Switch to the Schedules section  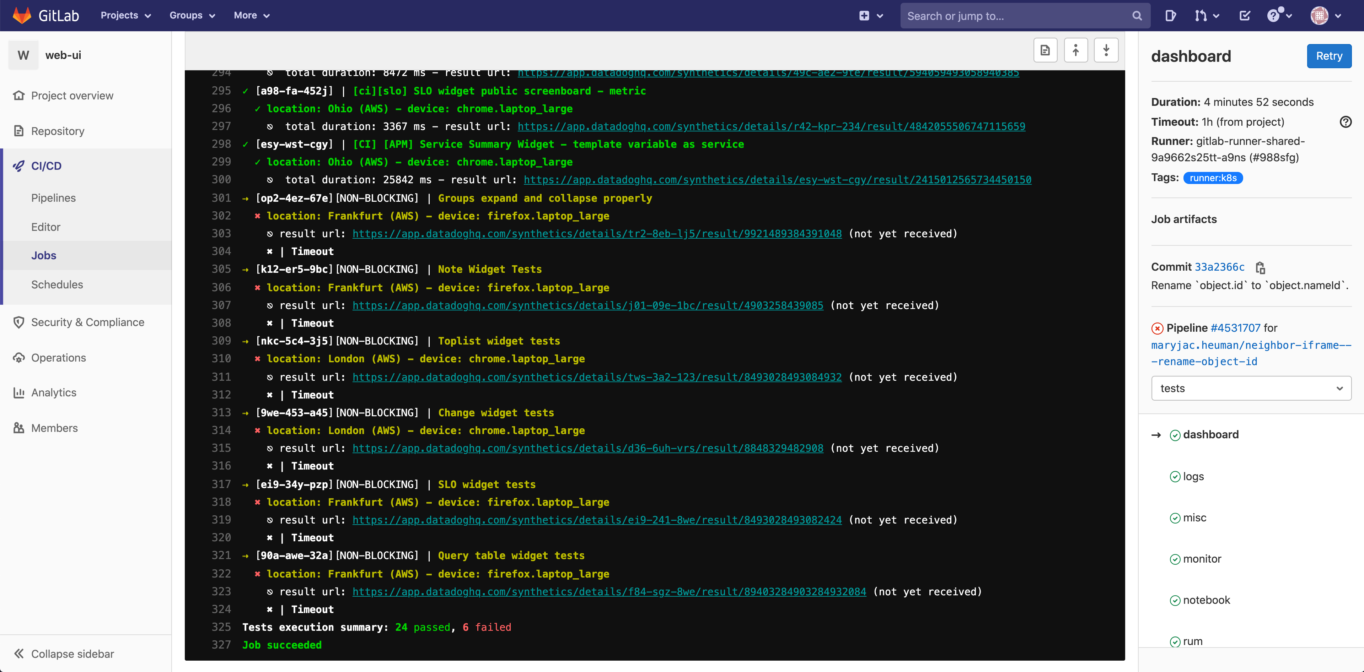click(x=57, y=284)
